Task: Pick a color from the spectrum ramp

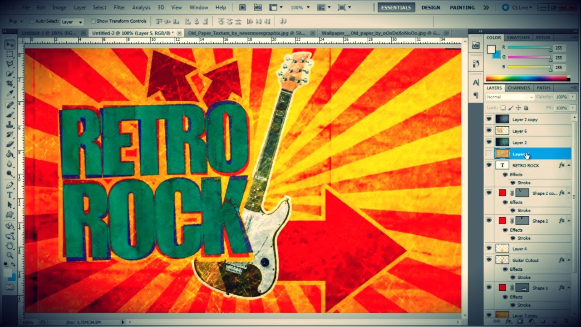Action: [x=527, y=79]
